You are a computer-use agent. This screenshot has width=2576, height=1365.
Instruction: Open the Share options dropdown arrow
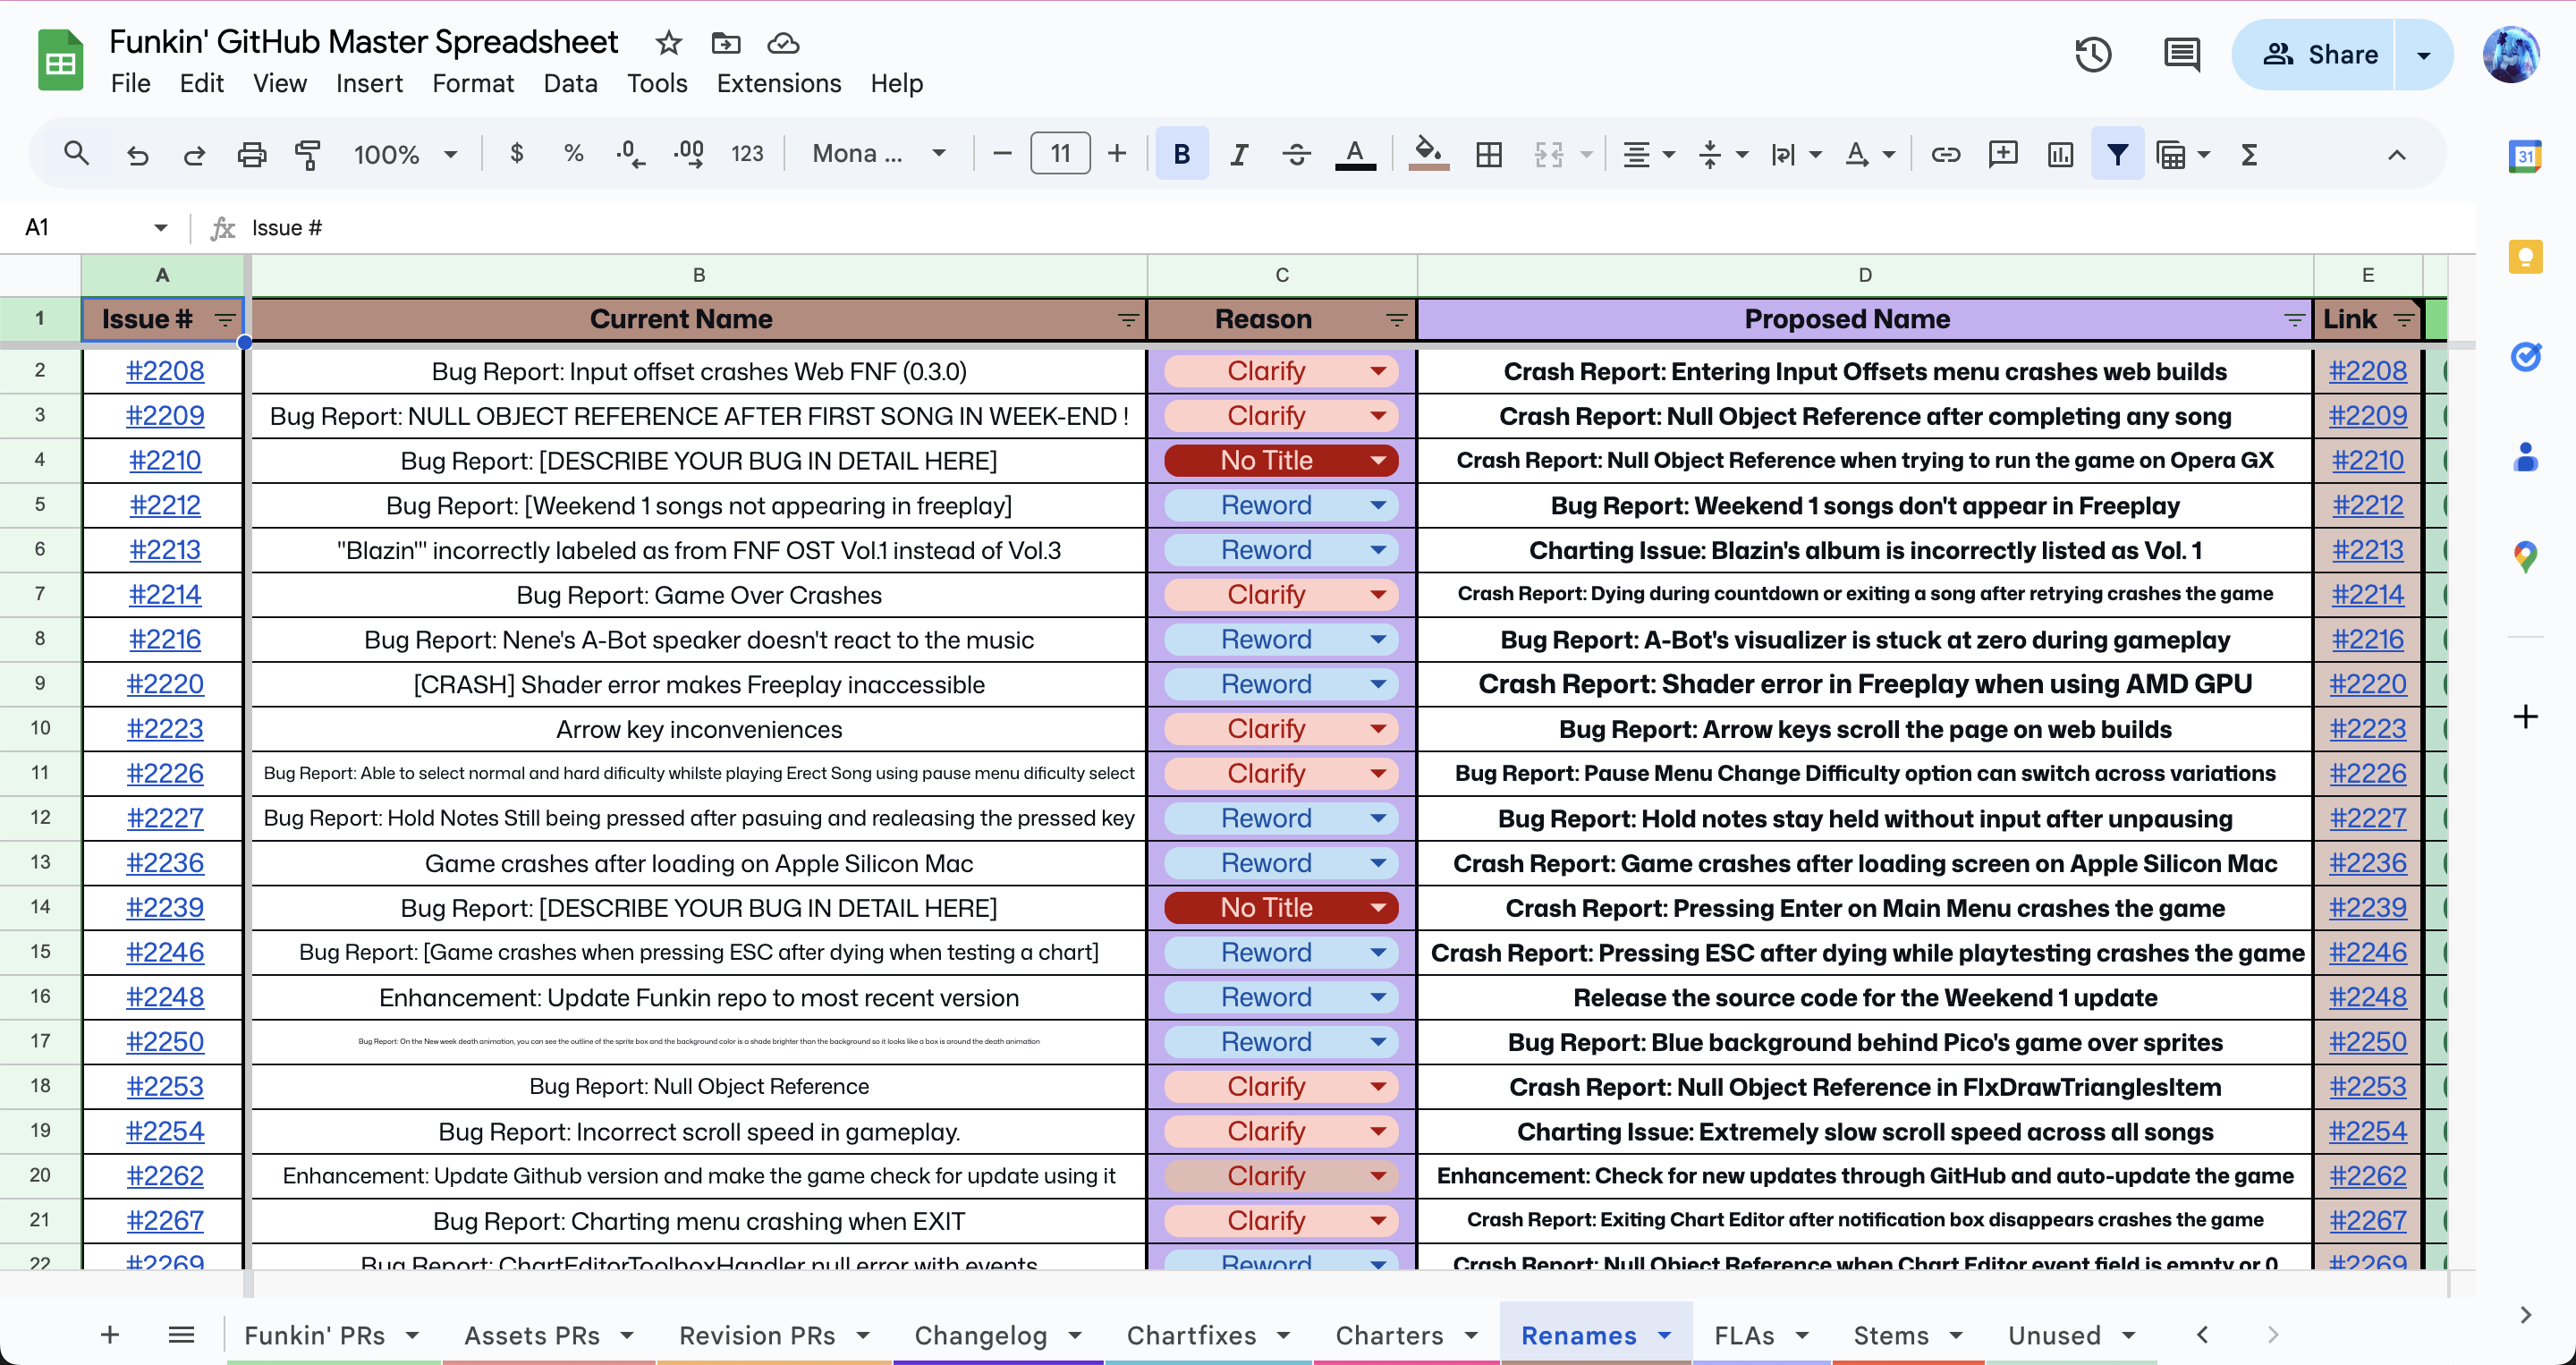tap(2423, 55)
